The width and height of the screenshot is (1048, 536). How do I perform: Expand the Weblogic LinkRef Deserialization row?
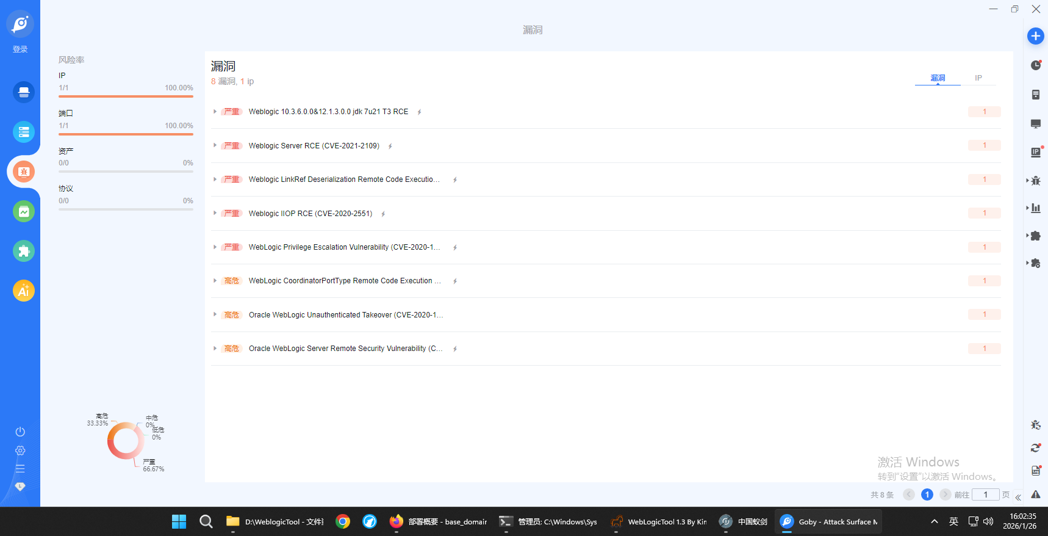(x=215, y=179)
